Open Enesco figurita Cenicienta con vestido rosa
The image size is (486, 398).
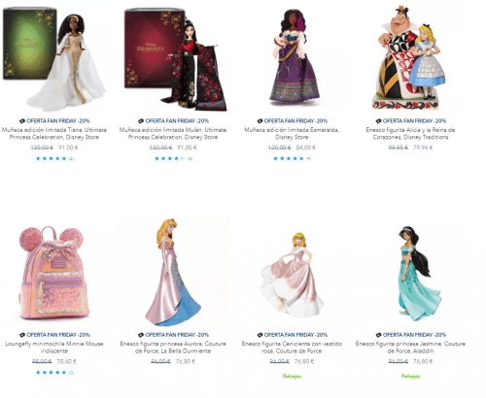(x=292, y=348)
